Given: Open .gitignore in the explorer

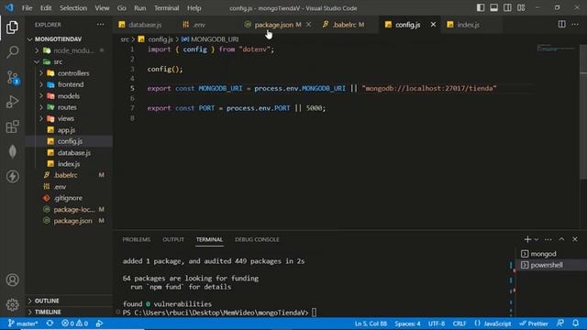Looking at the screenshot, I should tap(69, 198).
